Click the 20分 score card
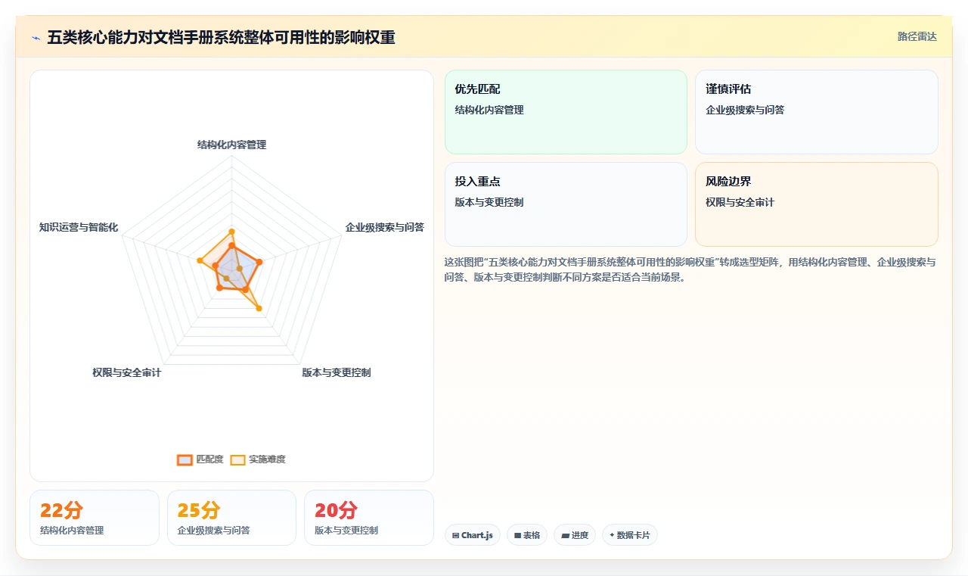This screenshot has height=576, width=968. pos(369,518)
